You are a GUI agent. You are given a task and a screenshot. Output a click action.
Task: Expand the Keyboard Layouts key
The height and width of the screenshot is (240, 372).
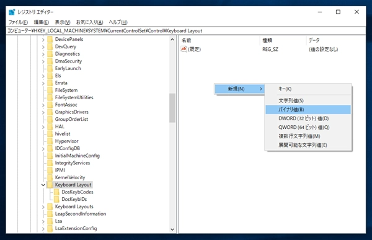pos(43,207)
